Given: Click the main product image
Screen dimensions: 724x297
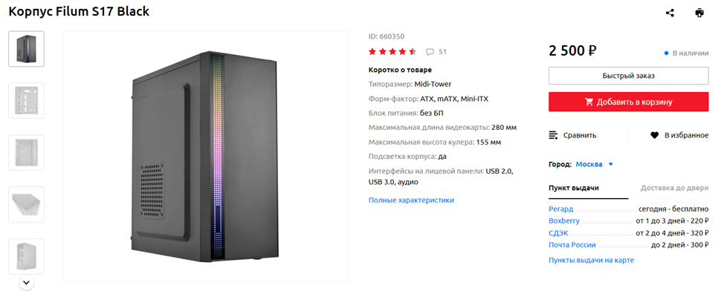Looking at the screenshot, I should (205, 157).
